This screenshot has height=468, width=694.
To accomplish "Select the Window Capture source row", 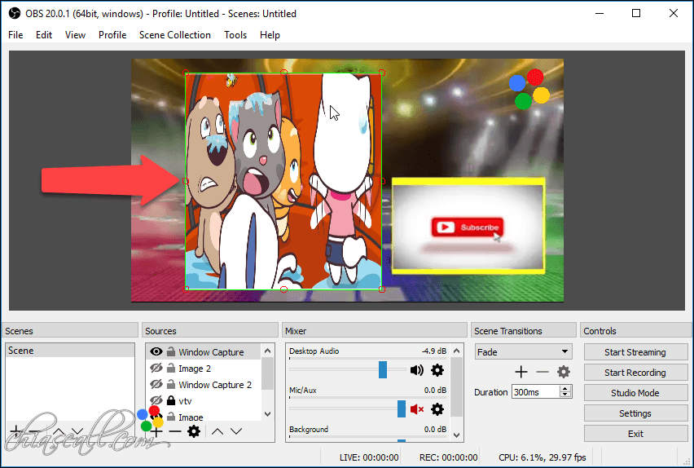I will click(204, 352).
